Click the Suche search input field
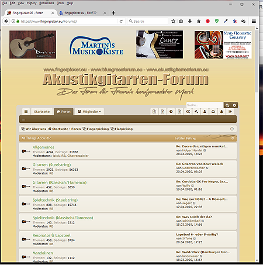 [x=205, y=105]
